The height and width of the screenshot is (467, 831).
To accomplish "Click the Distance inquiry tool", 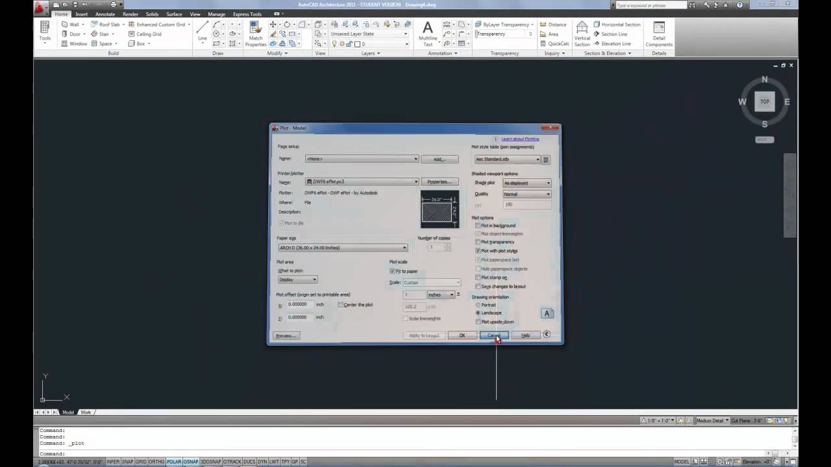I will tap(552, 25).
